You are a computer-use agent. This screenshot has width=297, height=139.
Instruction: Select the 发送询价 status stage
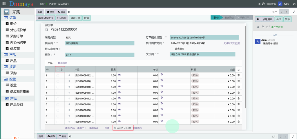[x=229, y=17]
